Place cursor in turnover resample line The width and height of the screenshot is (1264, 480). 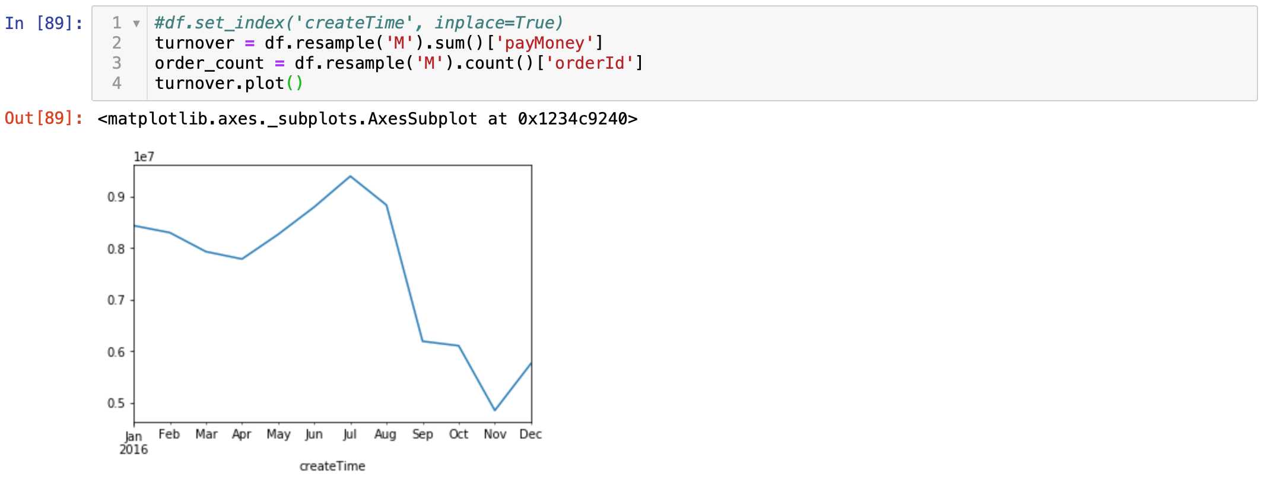tap(379, 43)
